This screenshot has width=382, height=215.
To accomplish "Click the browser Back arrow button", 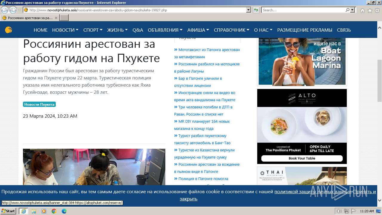I will pyautogui.click(x=5, y=10).
